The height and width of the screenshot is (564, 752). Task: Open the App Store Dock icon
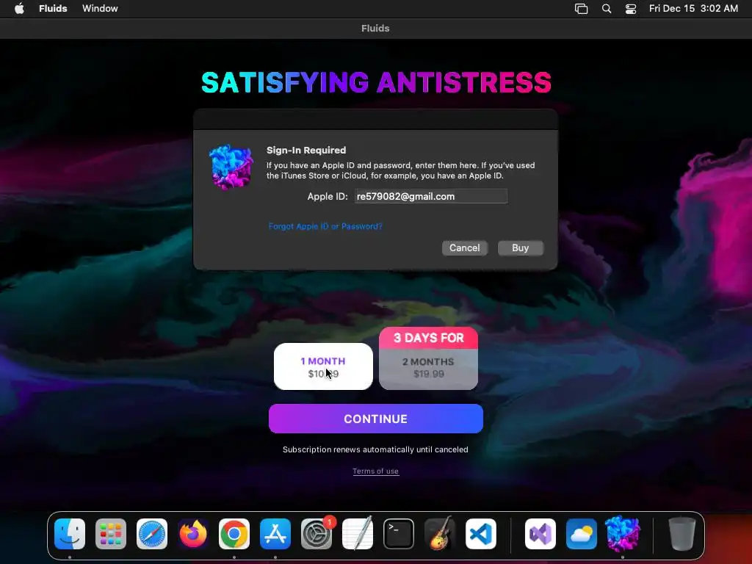click(x=275, y=534)
